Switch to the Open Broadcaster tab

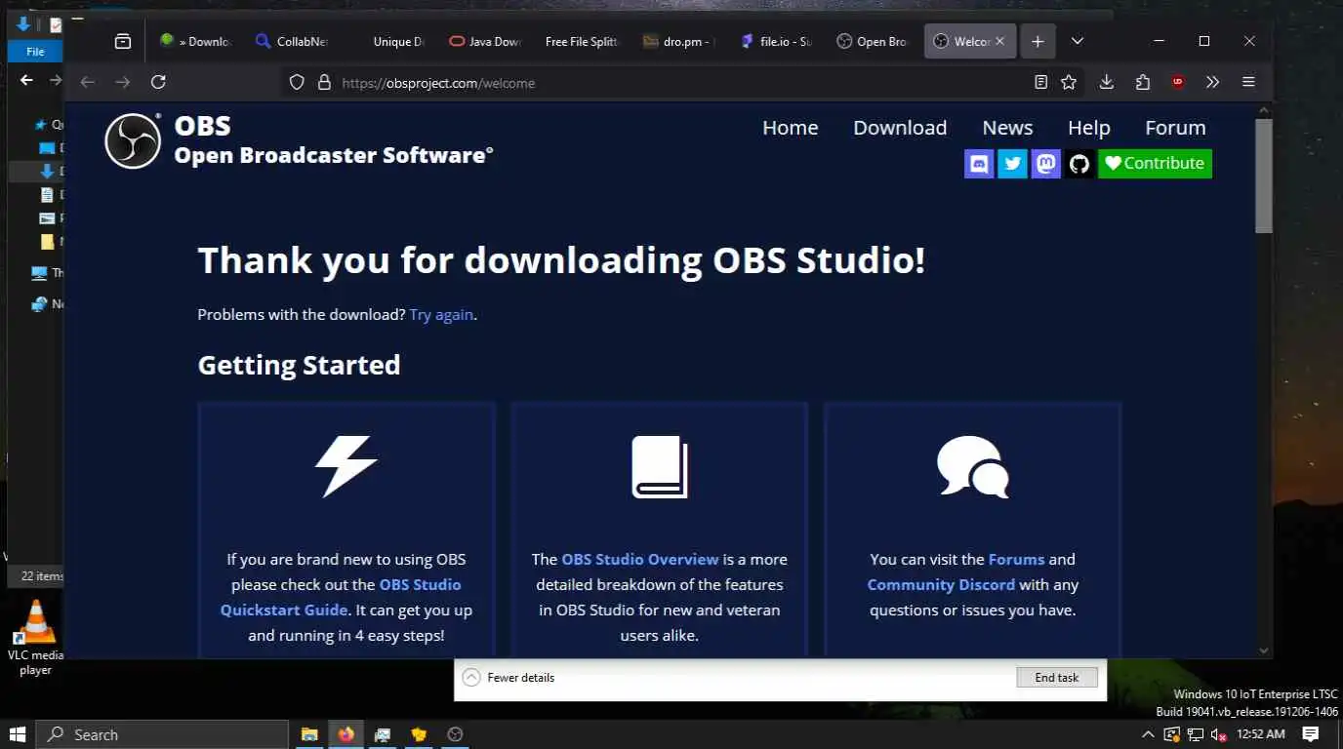point(873,41)
